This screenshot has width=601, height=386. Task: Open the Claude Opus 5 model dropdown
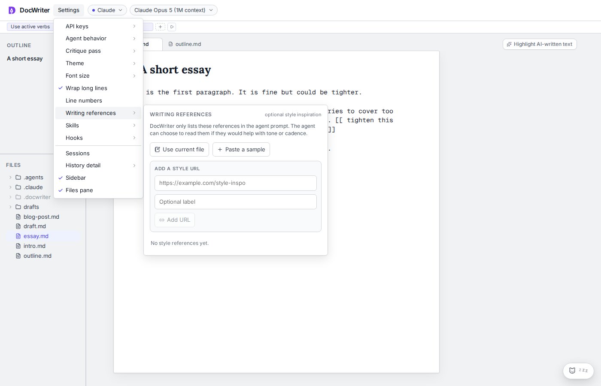pyautogui.click(x=173, y=10)
